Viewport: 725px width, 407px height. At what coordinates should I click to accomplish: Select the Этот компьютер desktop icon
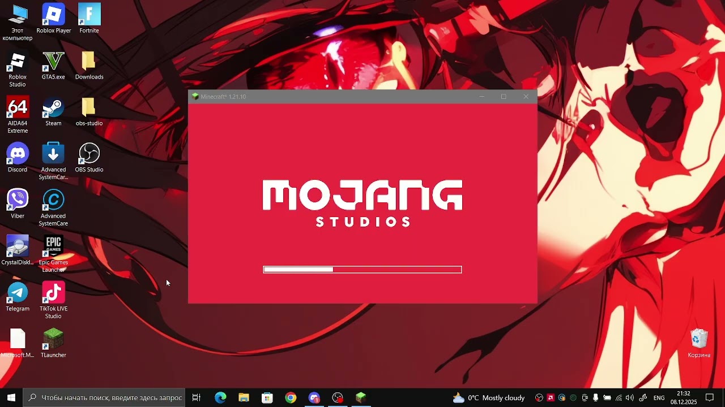click(x=18, y=23)
